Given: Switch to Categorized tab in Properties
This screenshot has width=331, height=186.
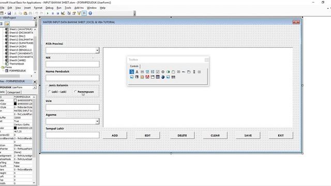Looking at the screenshot, I should pyautogui.click(x=13, y=92).
